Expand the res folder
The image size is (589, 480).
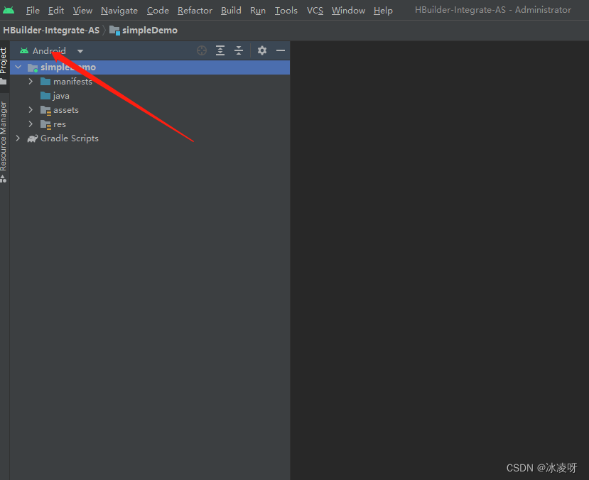[x=31, y=124]
